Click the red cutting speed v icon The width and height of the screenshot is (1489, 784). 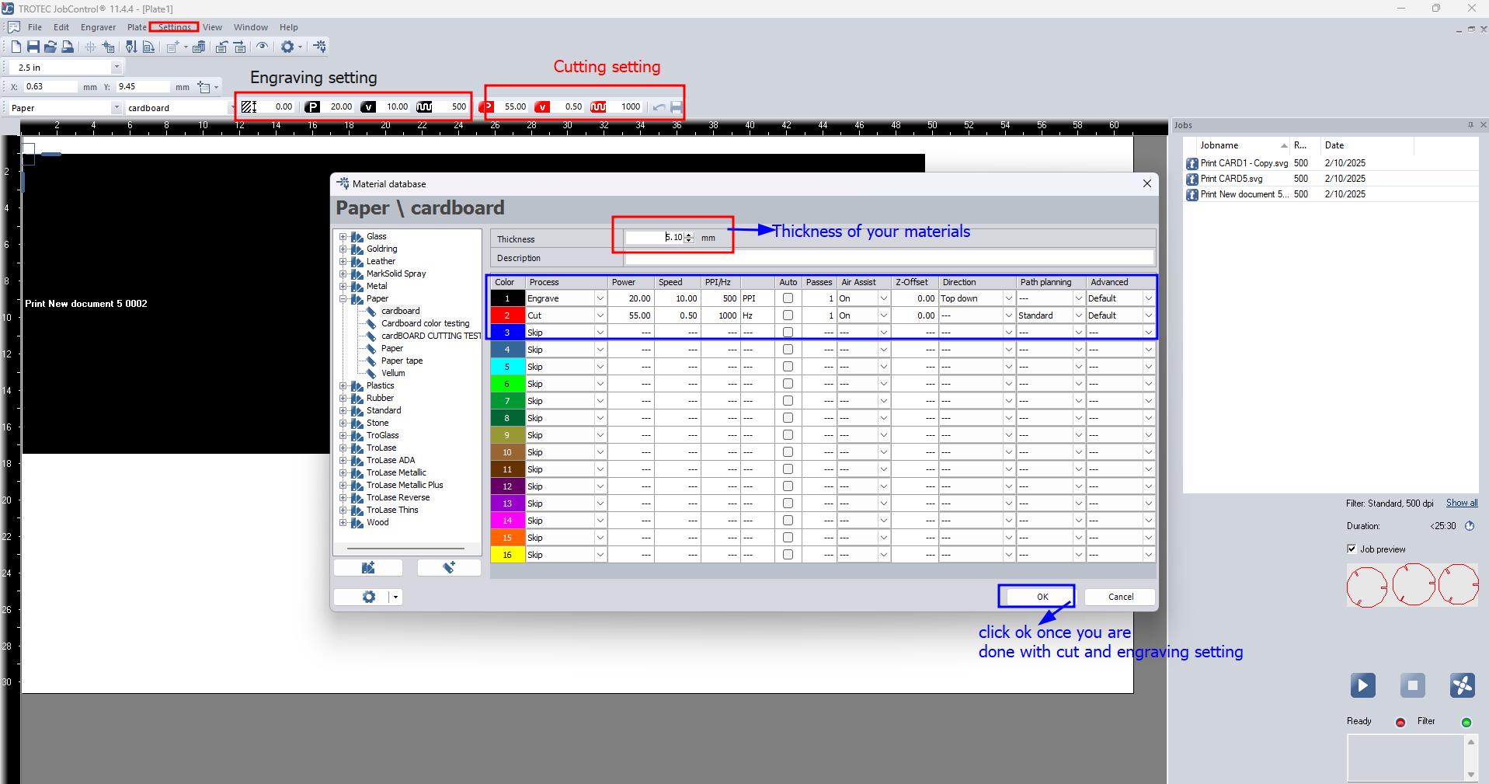click(x=542, y=107)
